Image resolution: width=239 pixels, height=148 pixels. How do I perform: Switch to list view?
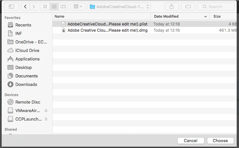point(54,7)
